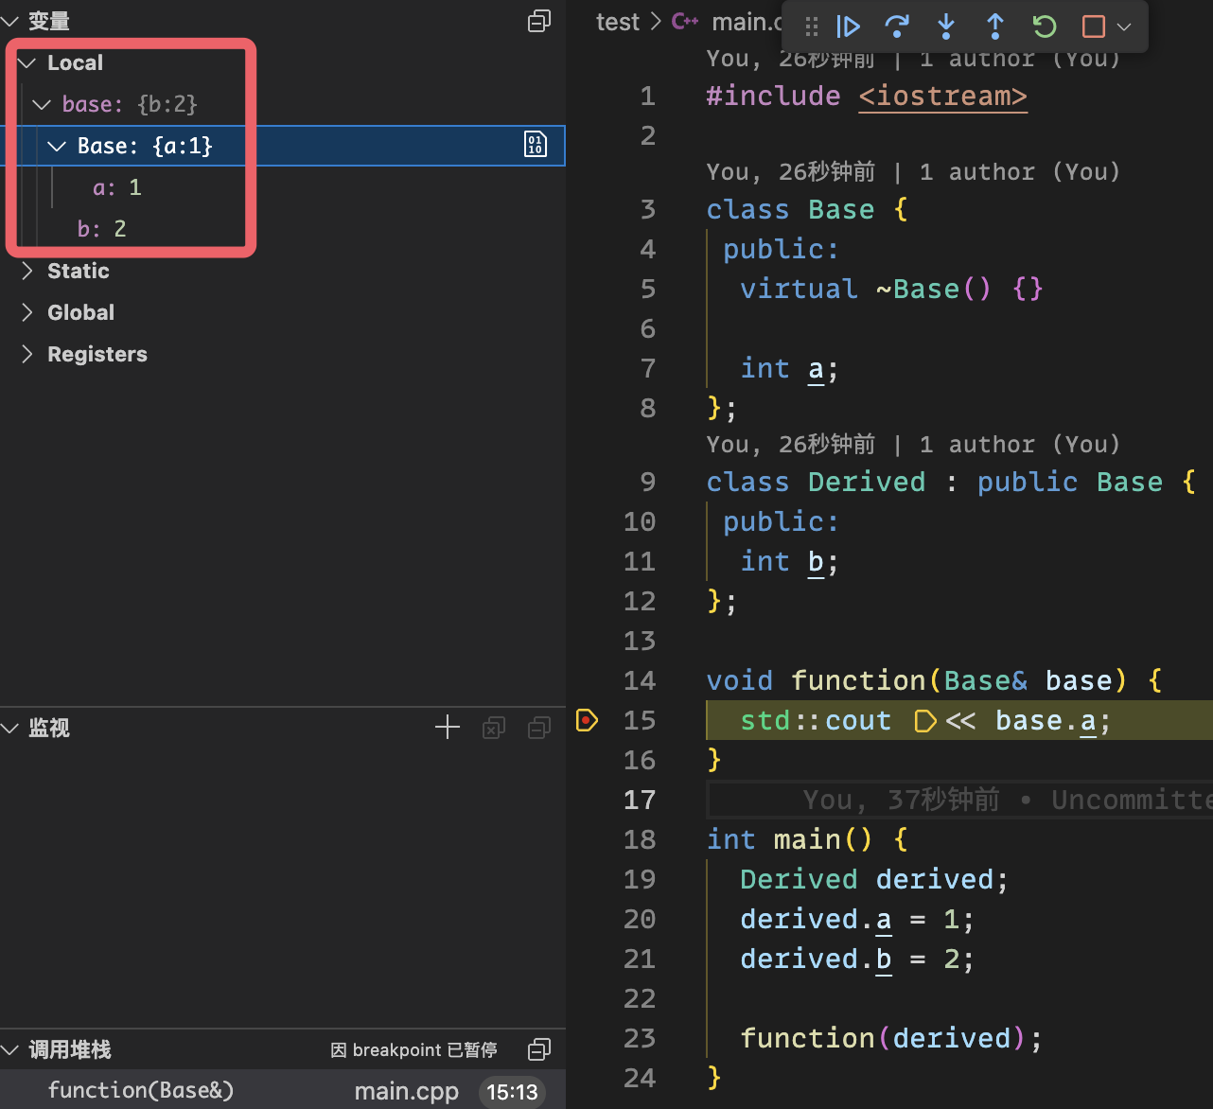Click the Step Over debug icon

tap(896, 26)
